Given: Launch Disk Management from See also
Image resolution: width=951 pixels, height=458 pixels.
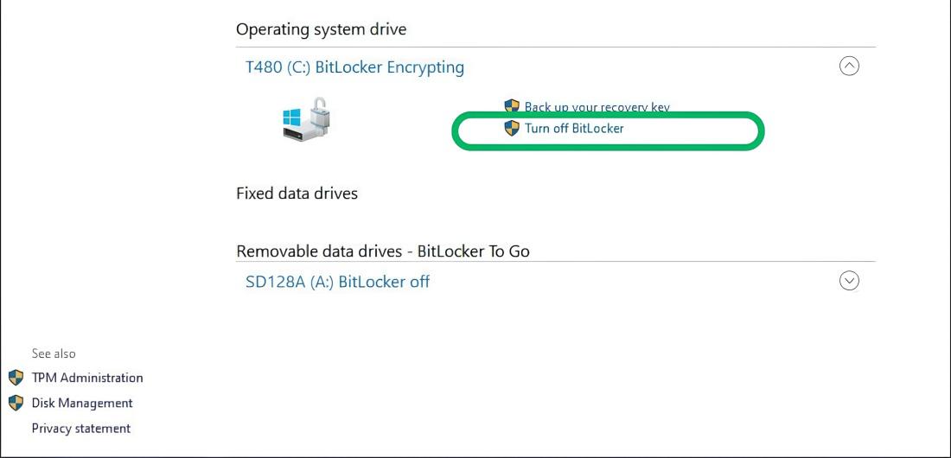Looking at the screenshot, I should [x=82, y=403].
